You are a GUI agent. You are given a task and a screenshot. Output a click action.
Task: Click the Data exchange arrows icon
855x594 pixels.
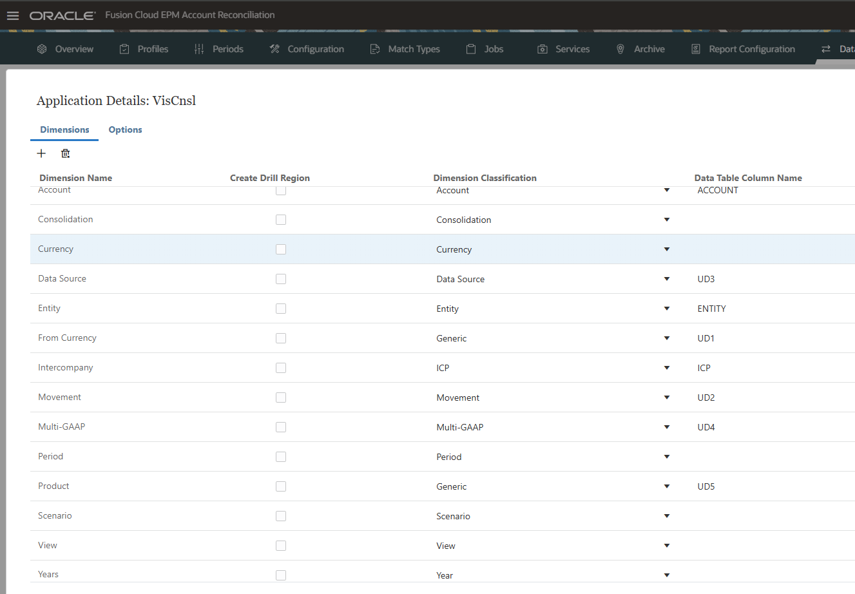click(826, 49)
